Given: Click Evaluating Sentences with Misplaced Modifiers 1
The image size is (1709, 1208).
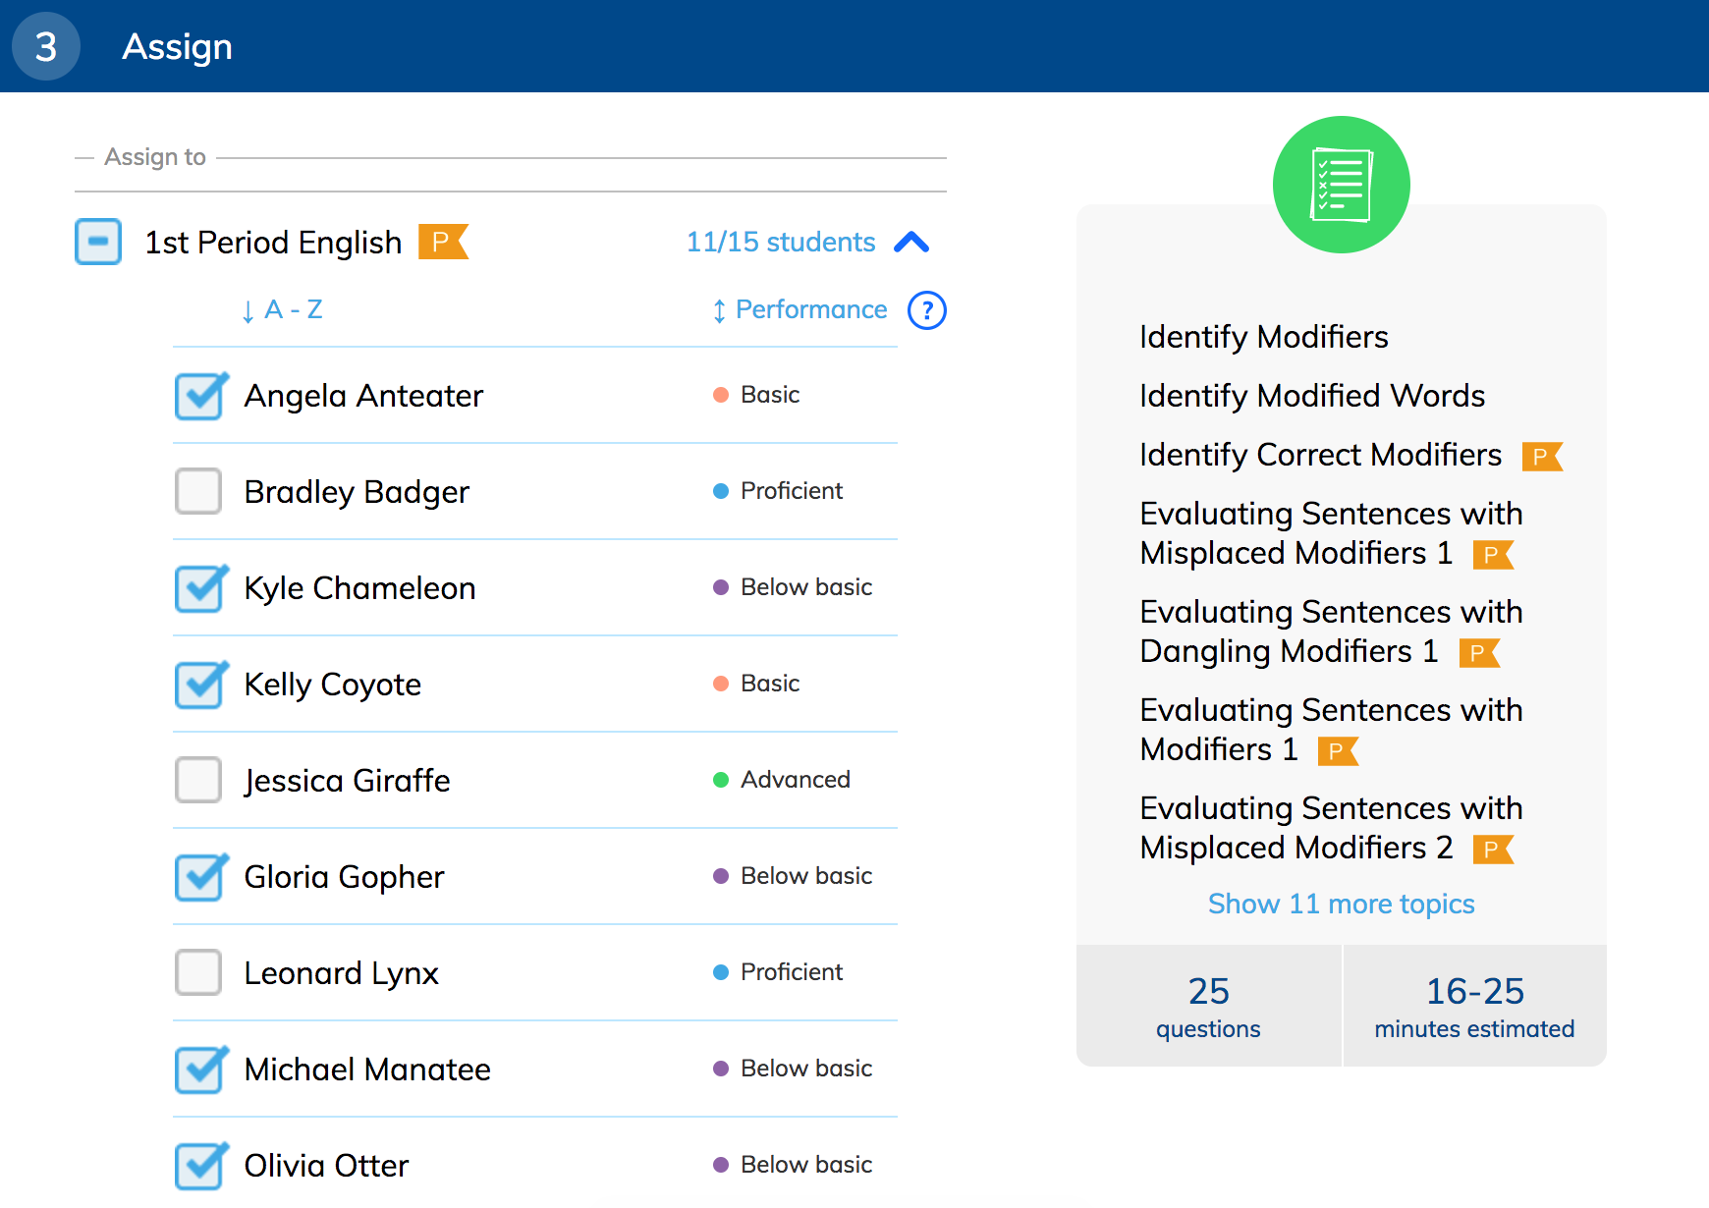Looking at the screenshot, I should pos(1331,533).
